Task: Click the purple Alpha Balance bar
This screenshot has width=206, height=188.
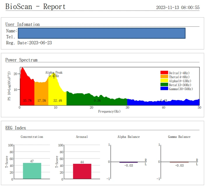Action: (129, 162)
